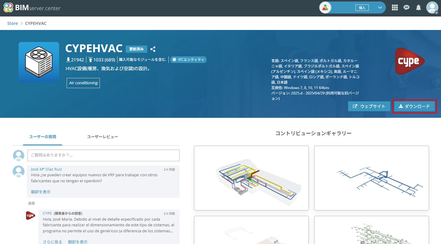Click the ダウンロード button
This screenshot has width=441, height=244.
click(x=414, y=106)
